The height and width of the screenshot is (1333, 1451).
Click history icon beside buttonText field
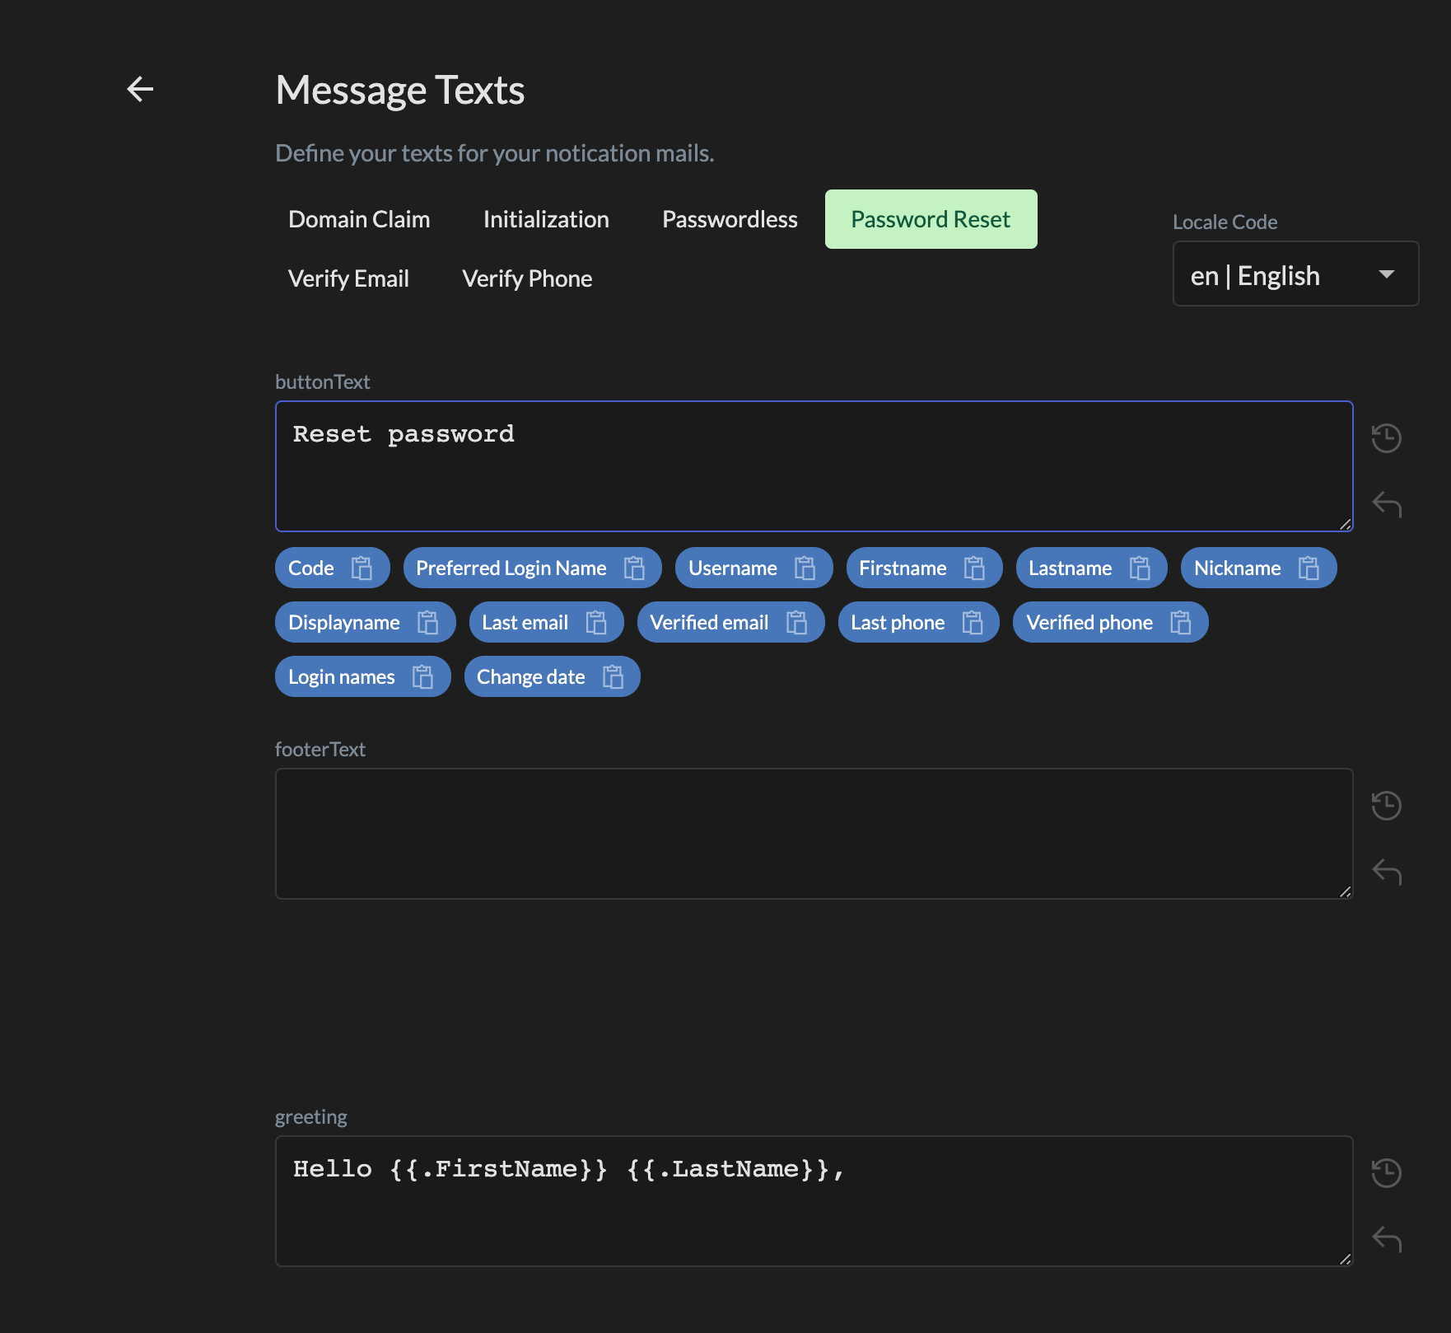[1386, 438]
